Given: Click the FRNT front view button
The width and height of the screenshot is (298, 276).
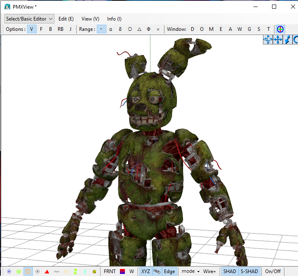Looking at the screenshot, I should (x=110, y=271).
